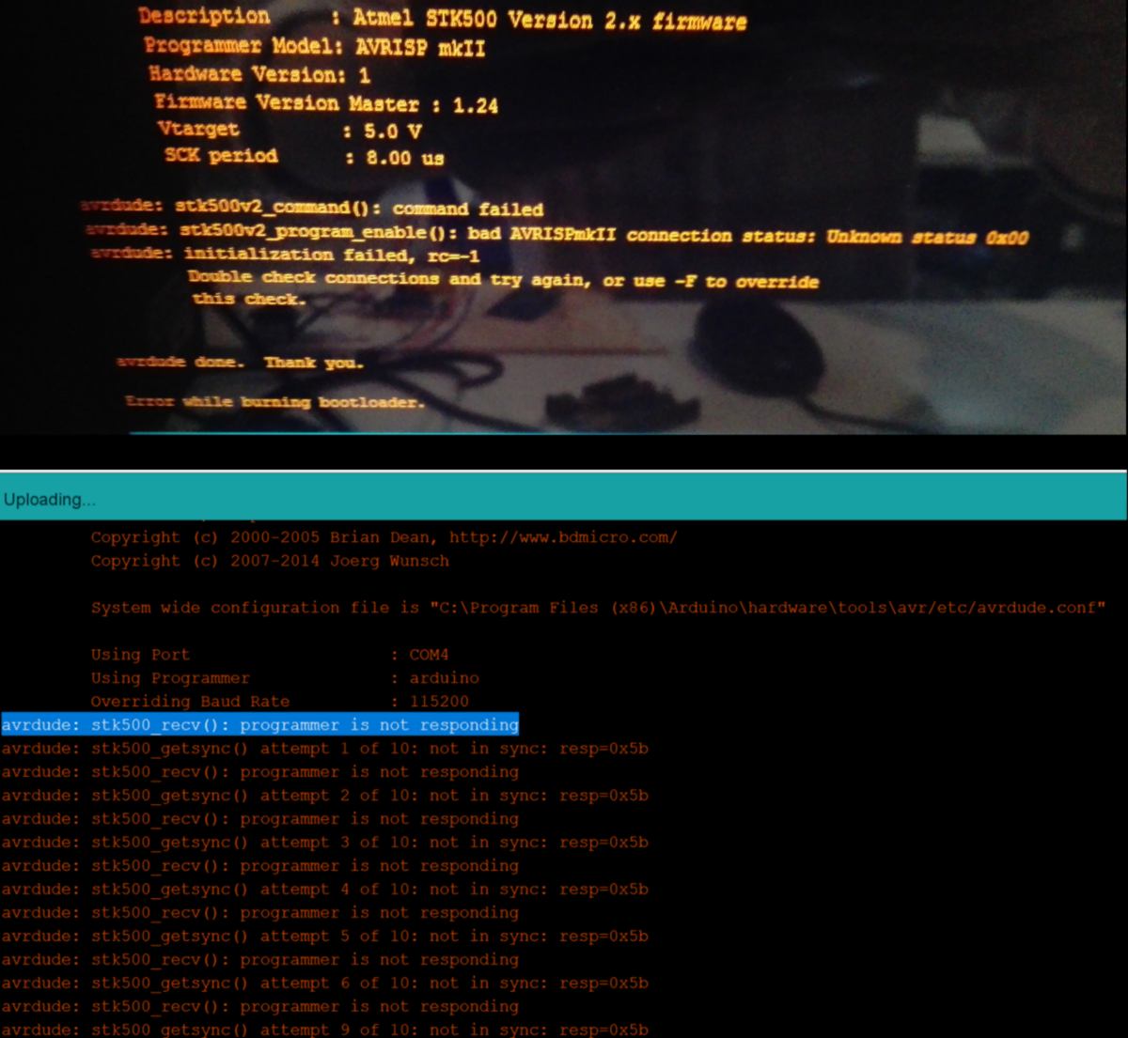
Task: Click the 'attempt 2 of 10' getsync line
Action: point(325,796)
